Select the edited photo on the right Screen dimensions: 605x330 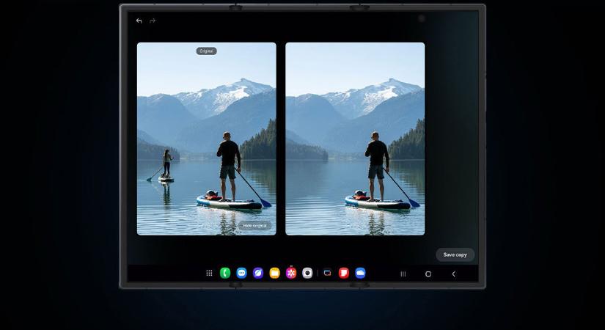click(x=355, y=139)
